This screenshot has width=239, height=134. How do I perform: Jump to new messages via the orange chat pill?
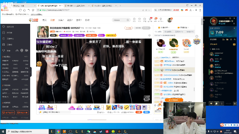pos(174,100)
